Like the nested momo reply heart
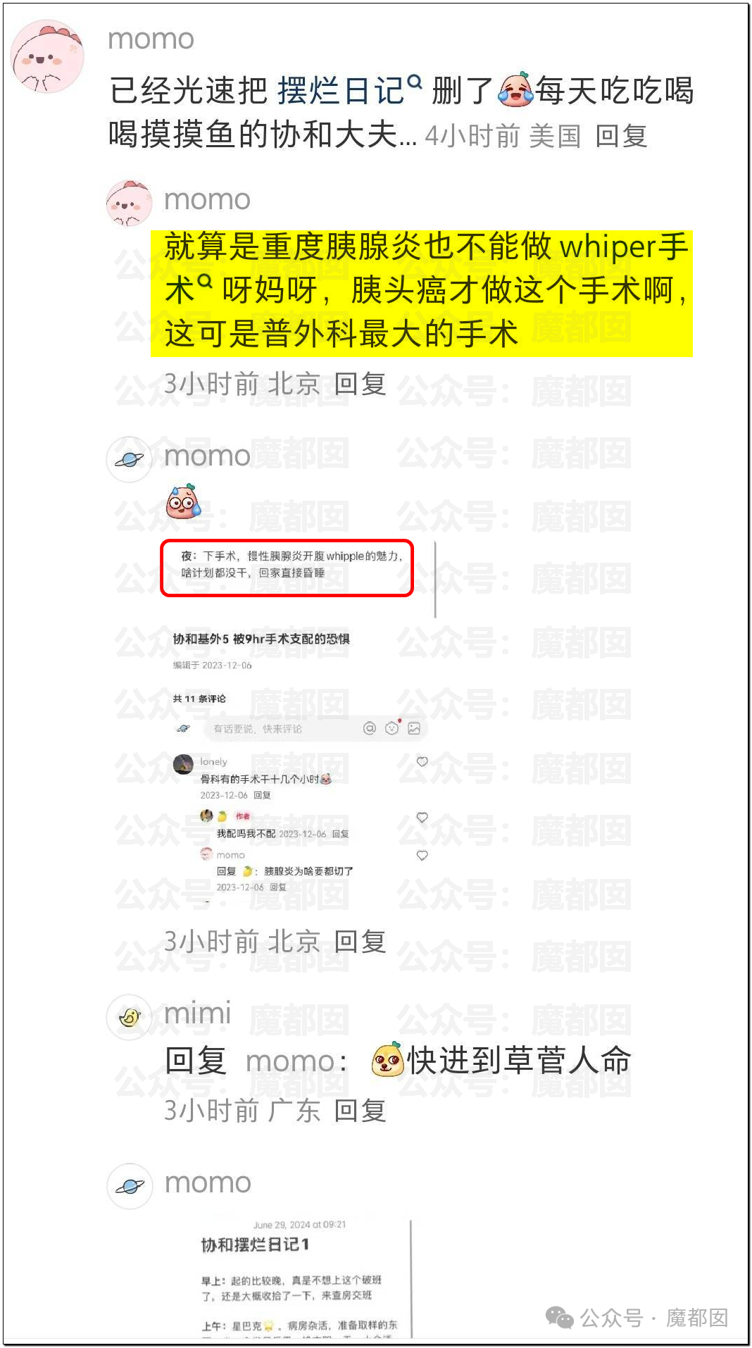 422,855
